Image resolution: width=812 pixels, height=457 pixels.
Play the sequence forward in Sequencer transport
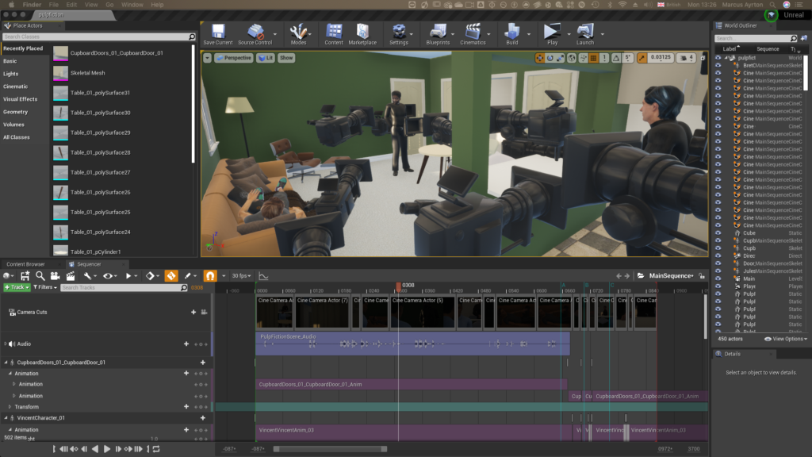107,449
